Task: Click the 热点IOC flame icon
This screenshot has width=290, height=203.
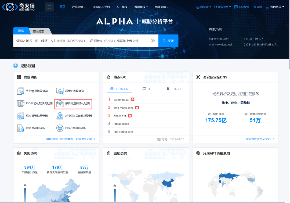Action: (108, 77)
